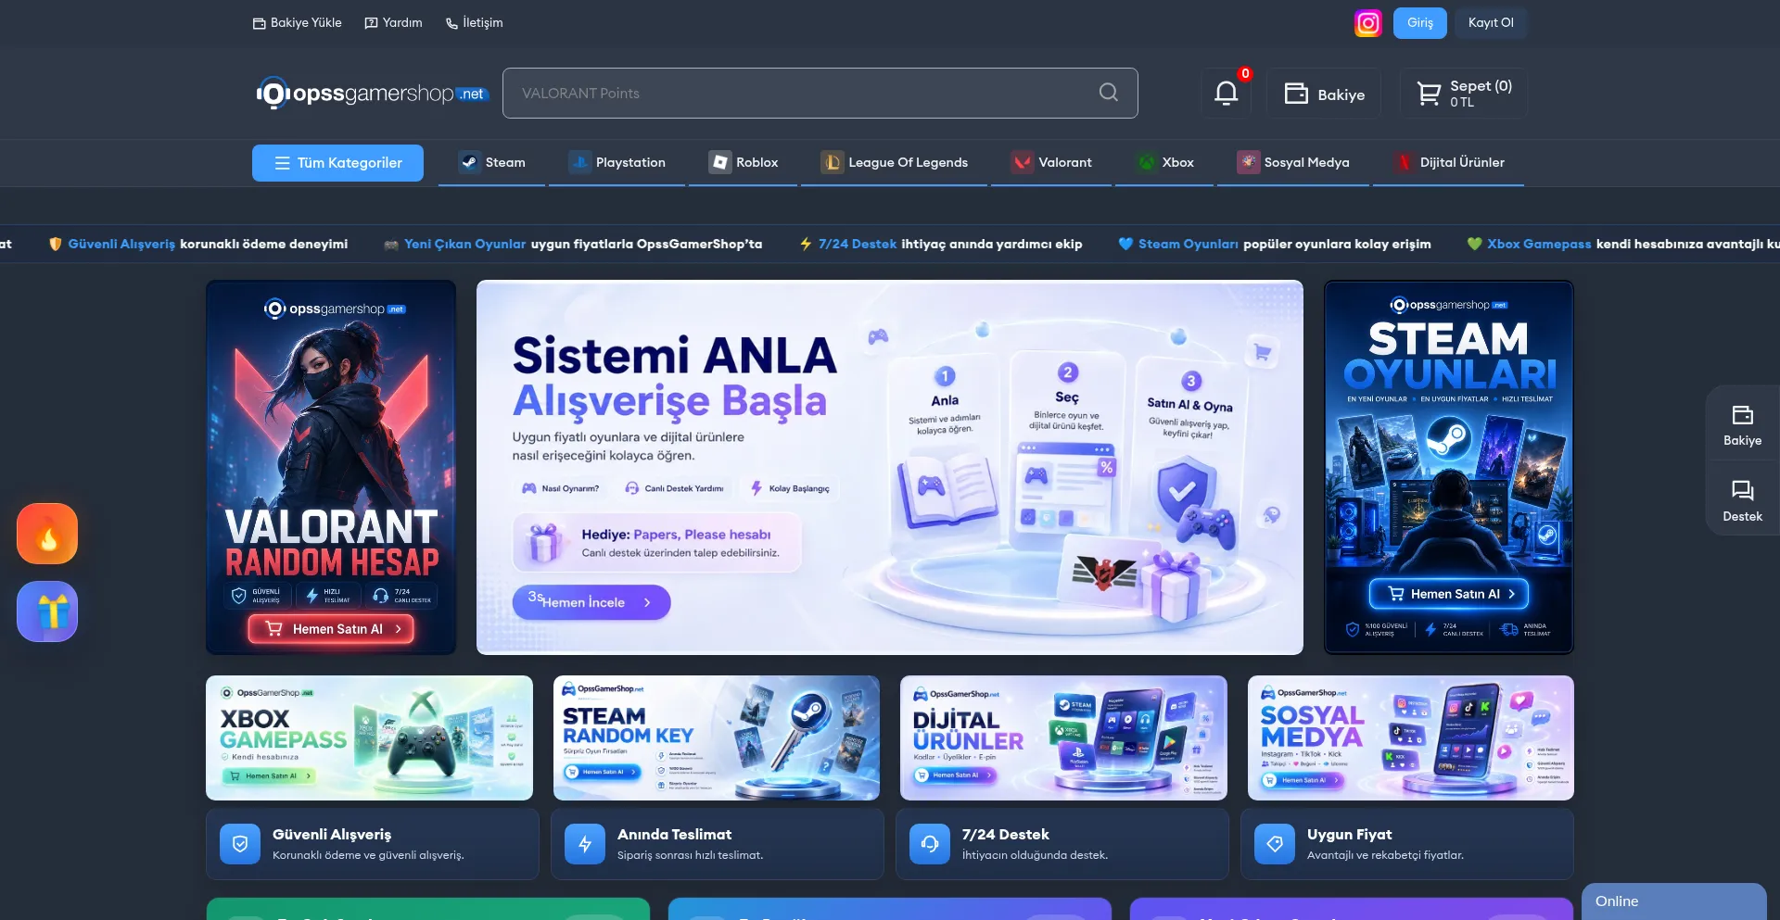Viewport: 1780px width, 920px height.
Task: Click the Steam Oyunları ticker text
Action: (1188, 245)
